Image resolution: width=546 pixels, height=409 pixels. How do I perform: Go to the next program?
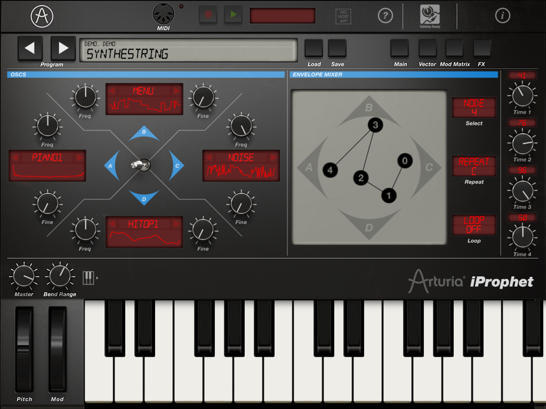click(x=63, y=48)
